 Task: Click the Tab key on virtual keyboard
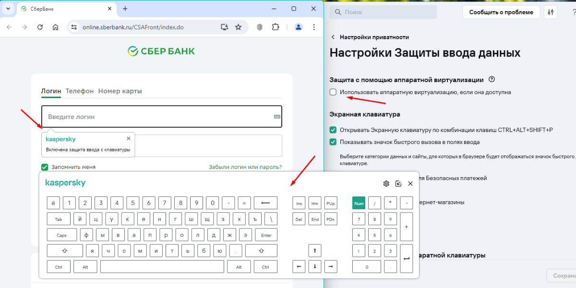click(59, 219)
